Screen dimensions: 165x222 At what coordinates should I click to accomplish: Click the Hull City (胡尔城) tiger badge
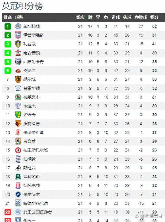pyautogui.click(x=18, y=79)
